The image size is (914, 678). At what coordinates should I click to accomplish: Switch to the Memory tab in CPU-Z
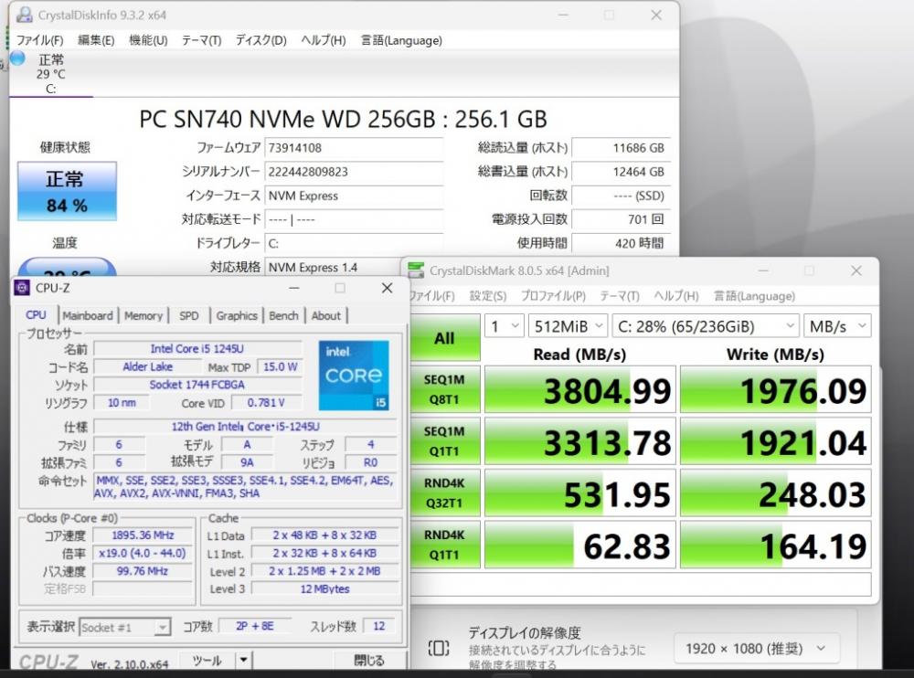(x=143, y=315)
